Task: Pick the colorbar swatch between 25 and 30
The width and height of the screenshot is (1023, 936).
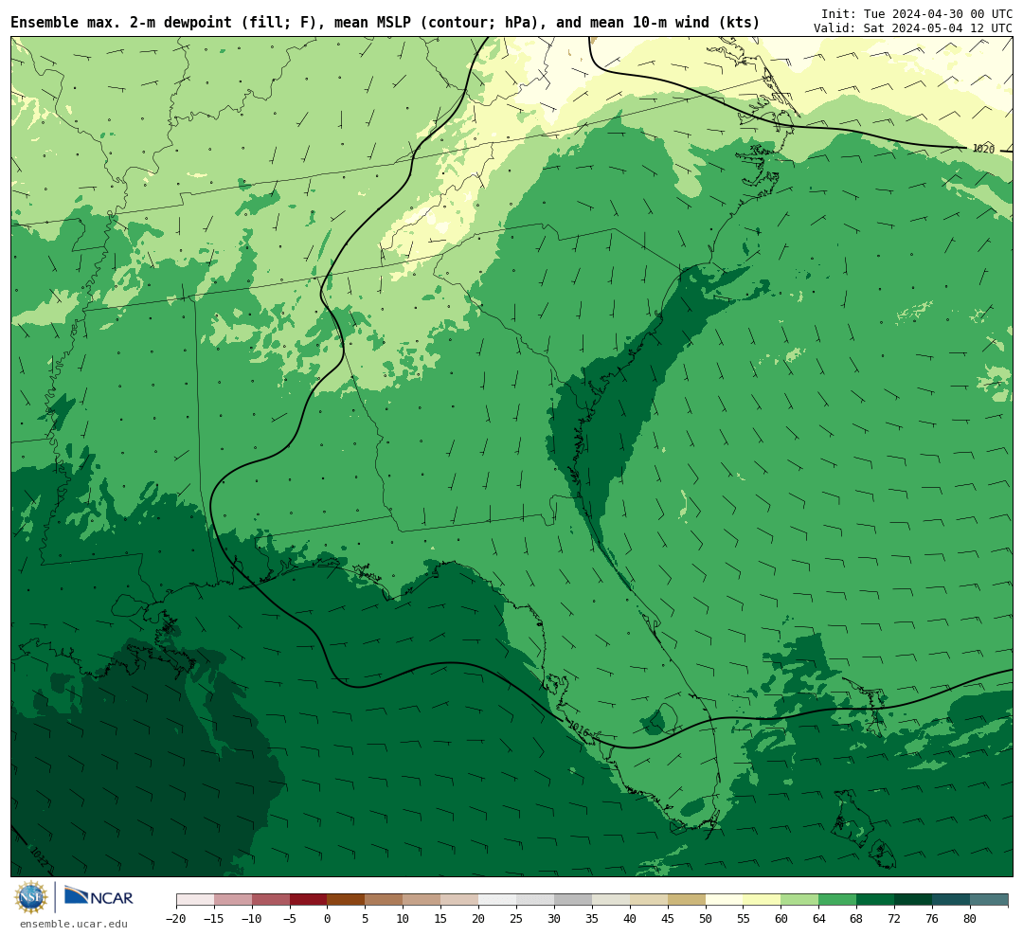Action: 535,900
